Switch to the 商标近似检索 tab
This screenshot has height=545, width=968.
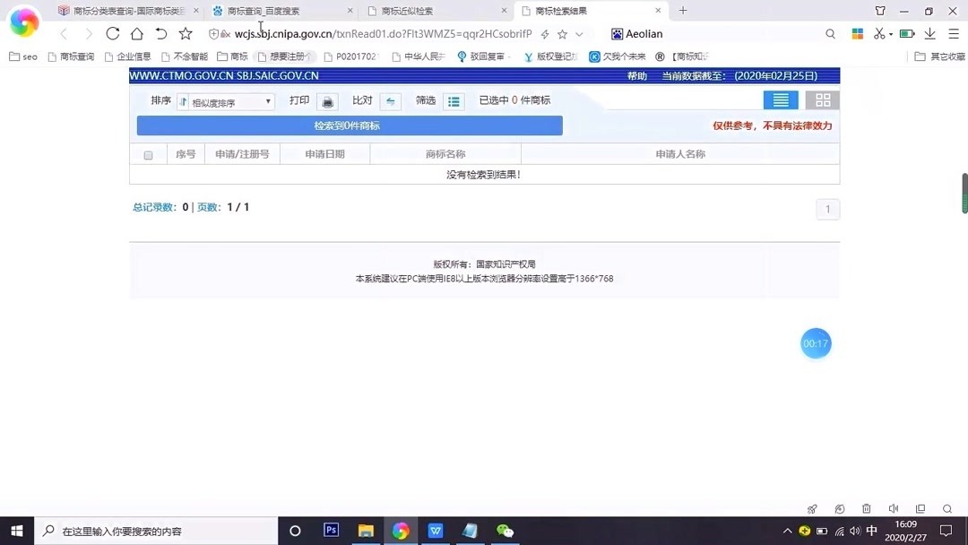coord(412,12)
